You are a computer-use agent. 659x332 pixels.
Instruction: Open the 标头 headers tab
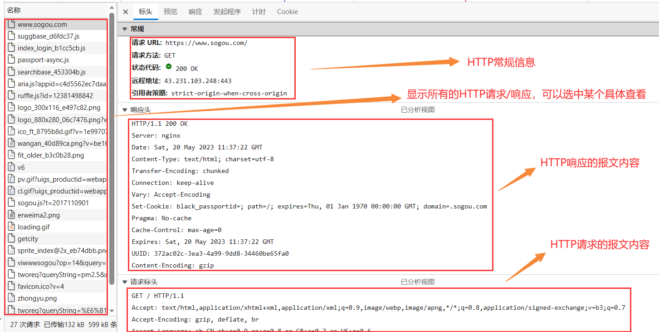pos(146,12)
